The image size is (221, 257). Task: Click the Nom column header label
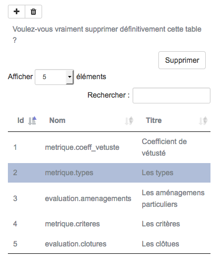click(x=57, y=120)
